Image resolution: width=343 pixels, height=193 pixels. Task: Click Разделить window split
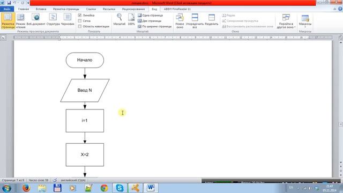(212, 20)
